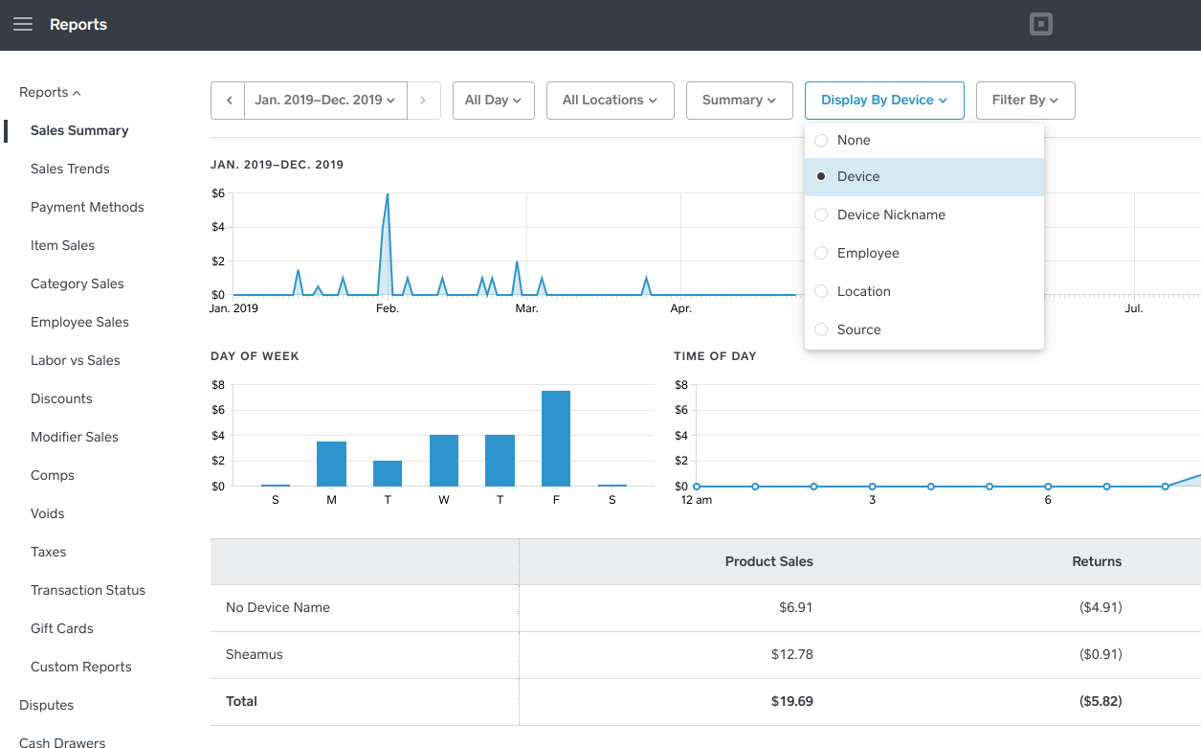Open Sales Trends report
The height and width of the screenshot is (748, 1201).
click(70, 170)
